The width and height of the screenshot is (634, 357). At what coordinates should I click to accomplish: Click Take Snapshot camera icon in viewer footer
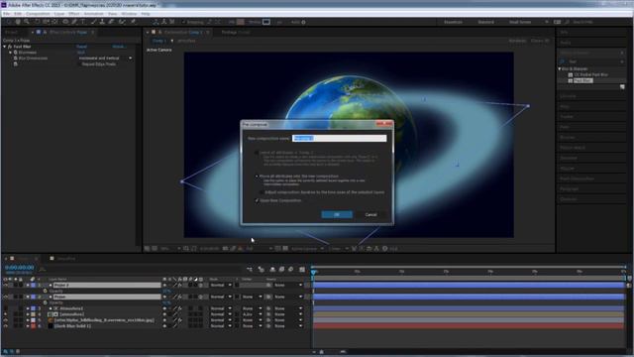tap(226, 249)
